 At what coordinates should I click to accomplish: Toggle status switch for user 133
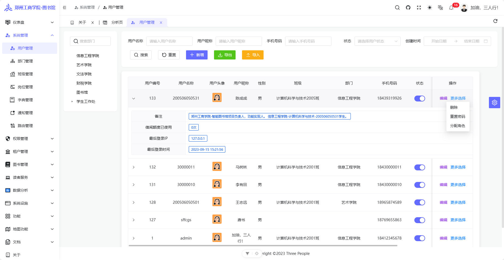tap(419, 99)
